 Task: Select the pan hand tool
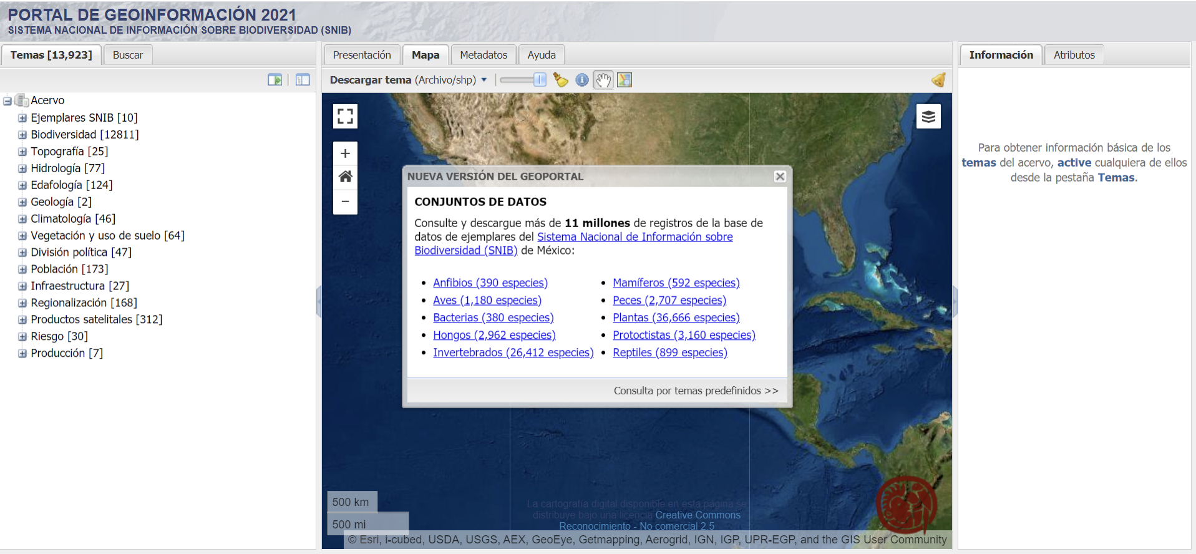click(x=603, y=80)
